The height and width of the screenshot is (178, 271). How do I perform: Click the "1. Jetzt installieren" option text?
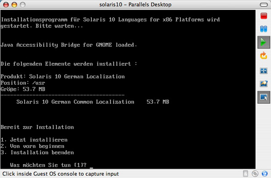tap(34, 140)
